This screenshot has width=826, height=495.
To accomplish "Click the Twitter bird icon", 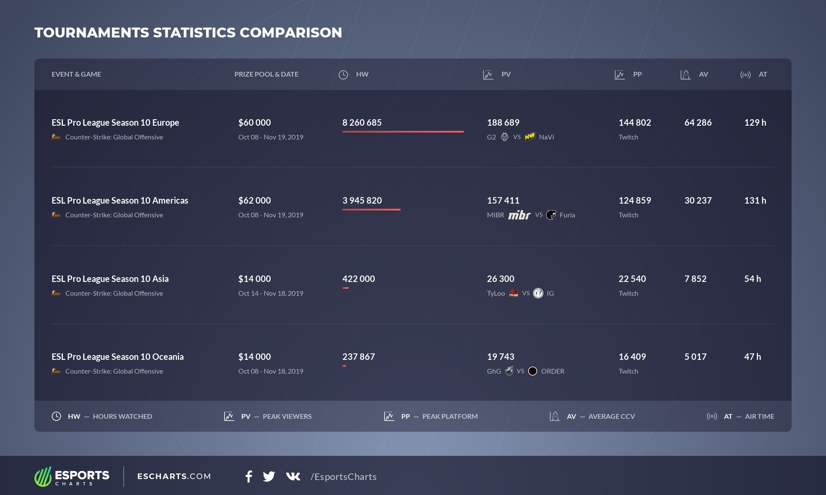I will (x=269, y=476).
